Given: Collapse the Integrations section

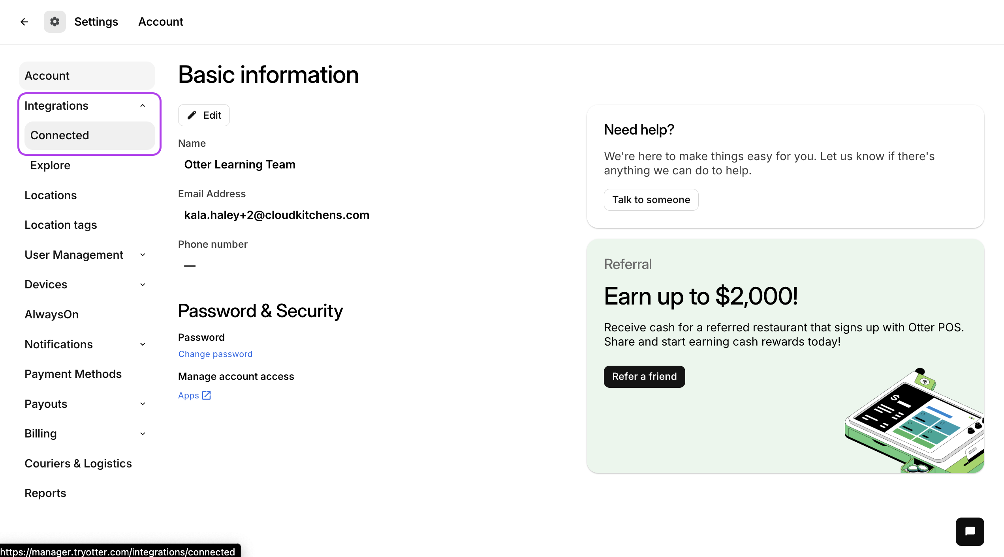Looking at the screenshot, I should (x=143, y=106).
